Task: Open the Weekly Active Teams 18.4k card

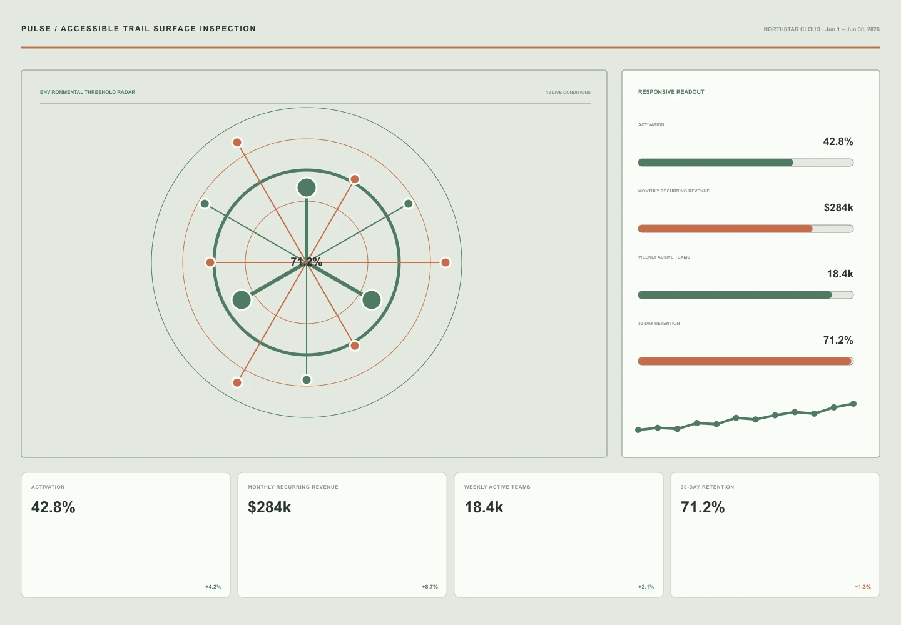Action: point(559,535)
